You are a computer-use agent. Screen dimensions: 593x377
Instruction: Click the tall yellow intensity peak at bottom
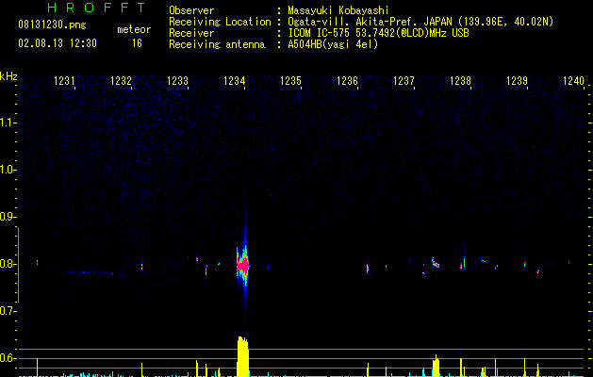tap(243, 356)
